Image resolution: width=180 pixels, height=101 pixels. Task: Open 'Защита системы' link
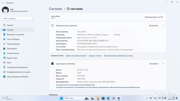coord(95,56)
